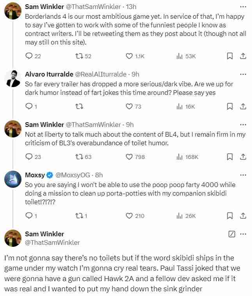This screenshot has height=296, width=252.
Task: Click the Grok icon on main tweet
Action: 231,234
